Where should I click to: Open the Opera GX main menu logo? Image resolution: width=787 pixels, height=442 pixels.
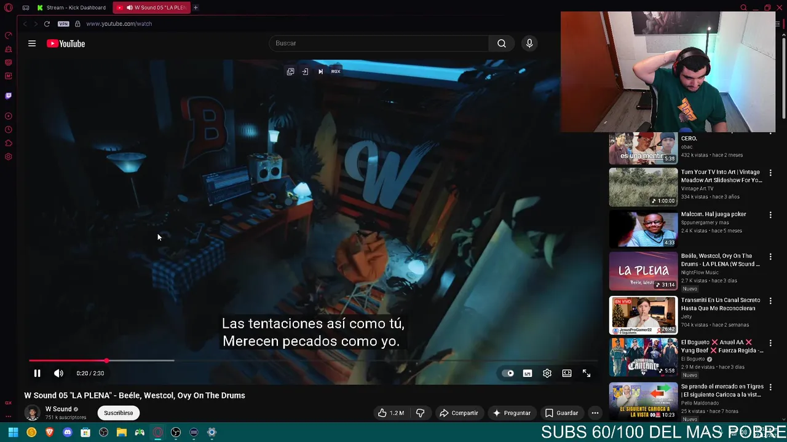[9, 7]
